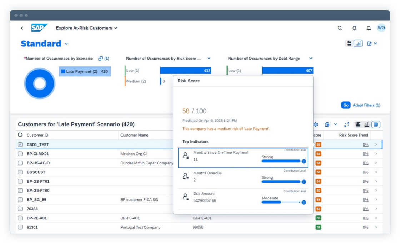
Task: Check the 76363 row checkbox
Action: click(20, 209)
